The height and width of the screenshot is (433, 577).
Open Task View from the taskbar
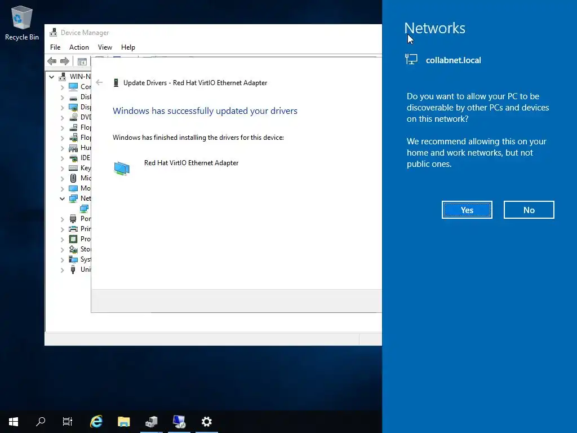68,421
